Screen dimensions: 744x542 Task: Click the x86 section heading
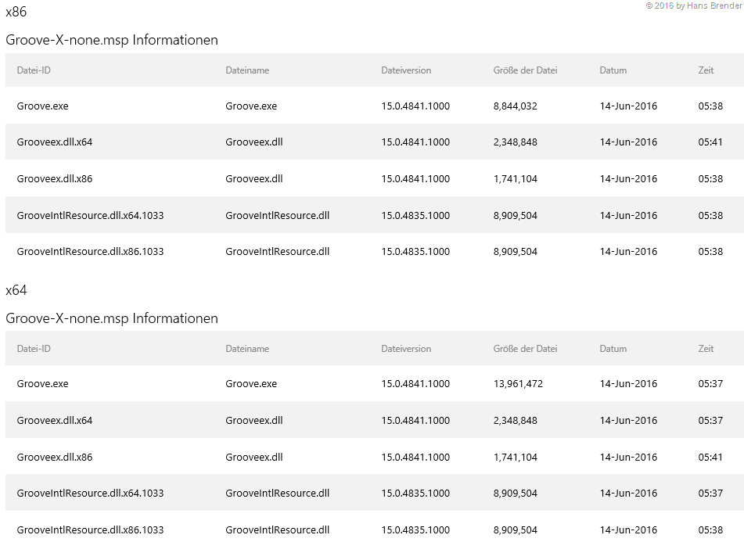pyautogui.click(x=16, y=12)
